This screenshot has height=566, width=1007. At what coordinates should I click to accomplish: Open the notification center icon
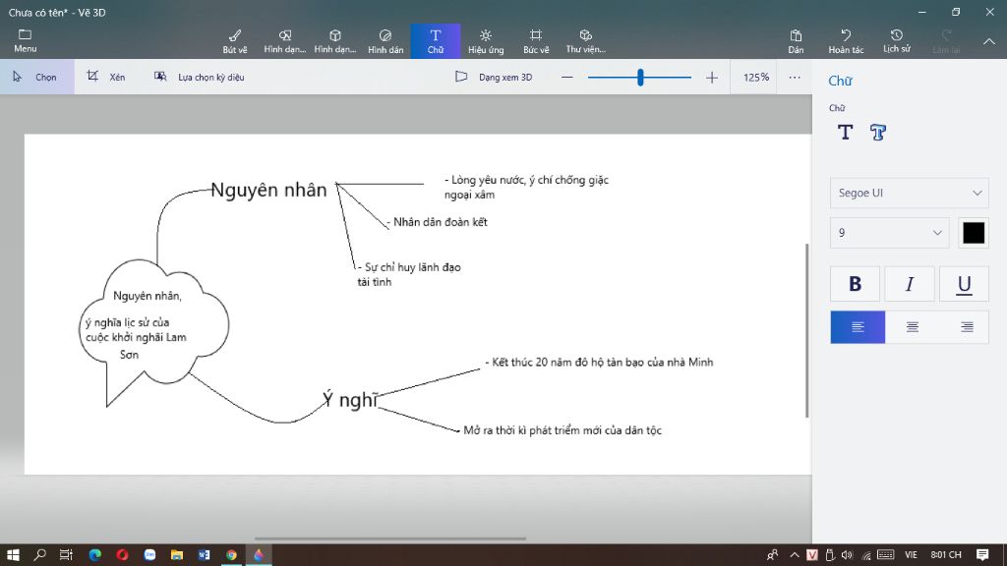(x=982, y=554)
